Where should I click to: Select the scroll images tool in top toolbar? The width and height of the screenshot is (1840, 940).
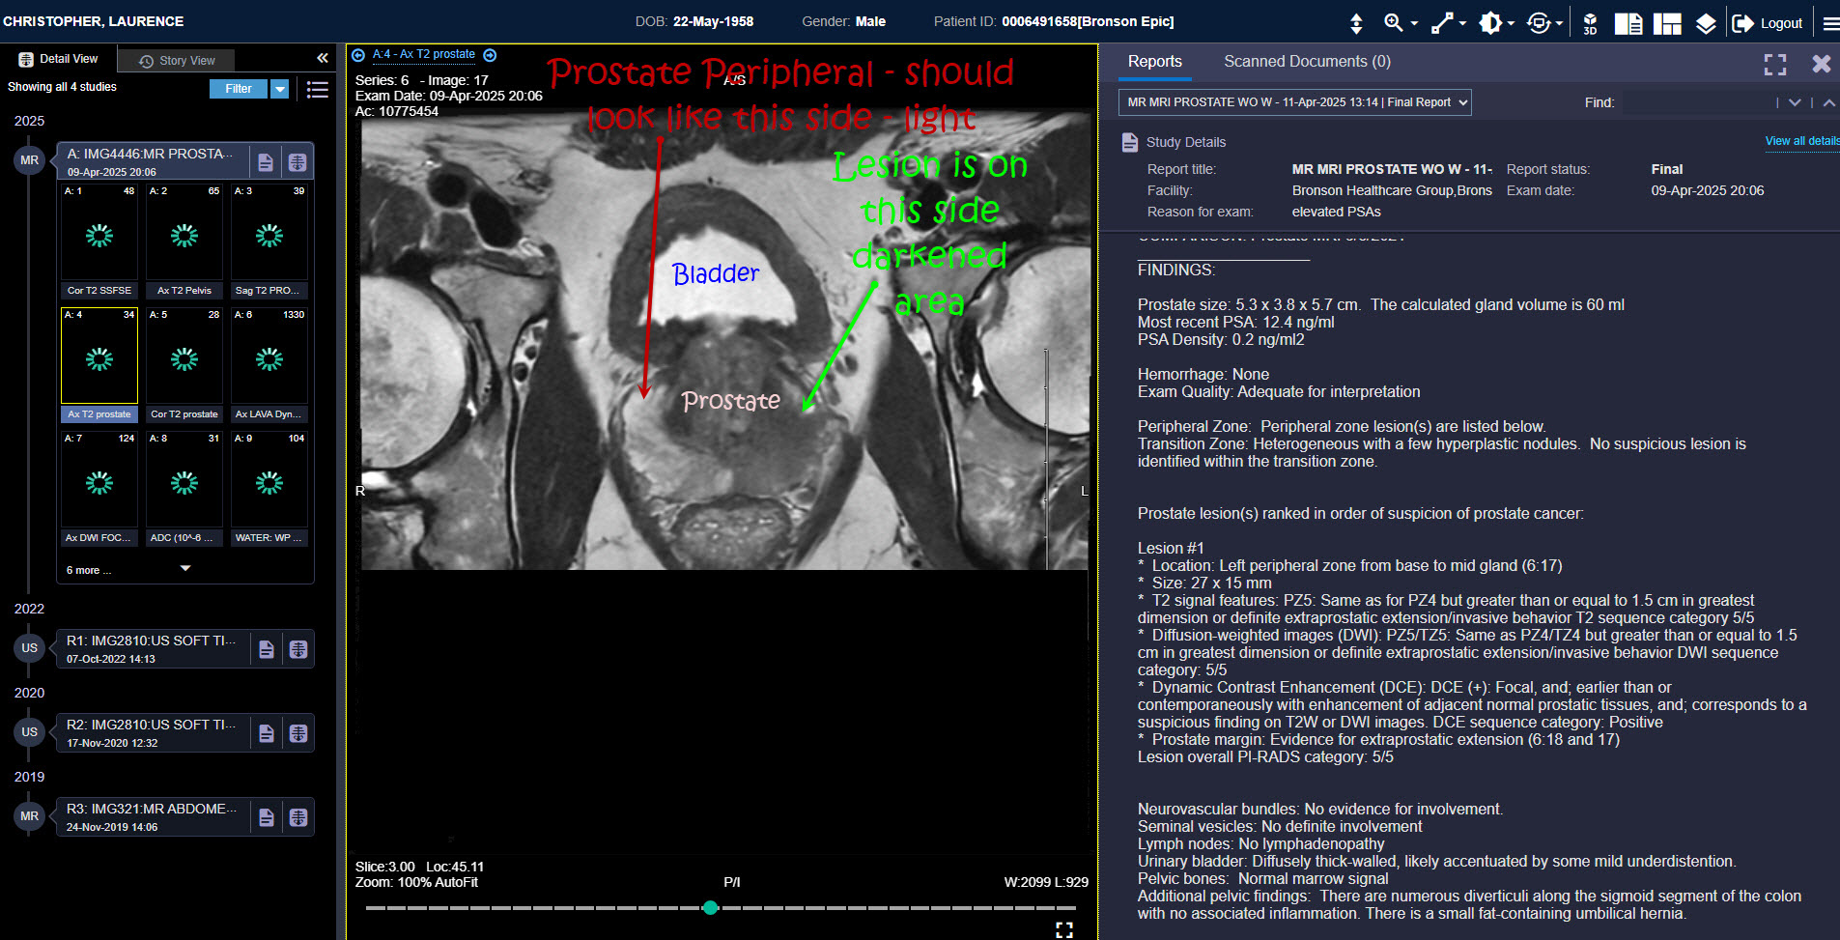1356,23
